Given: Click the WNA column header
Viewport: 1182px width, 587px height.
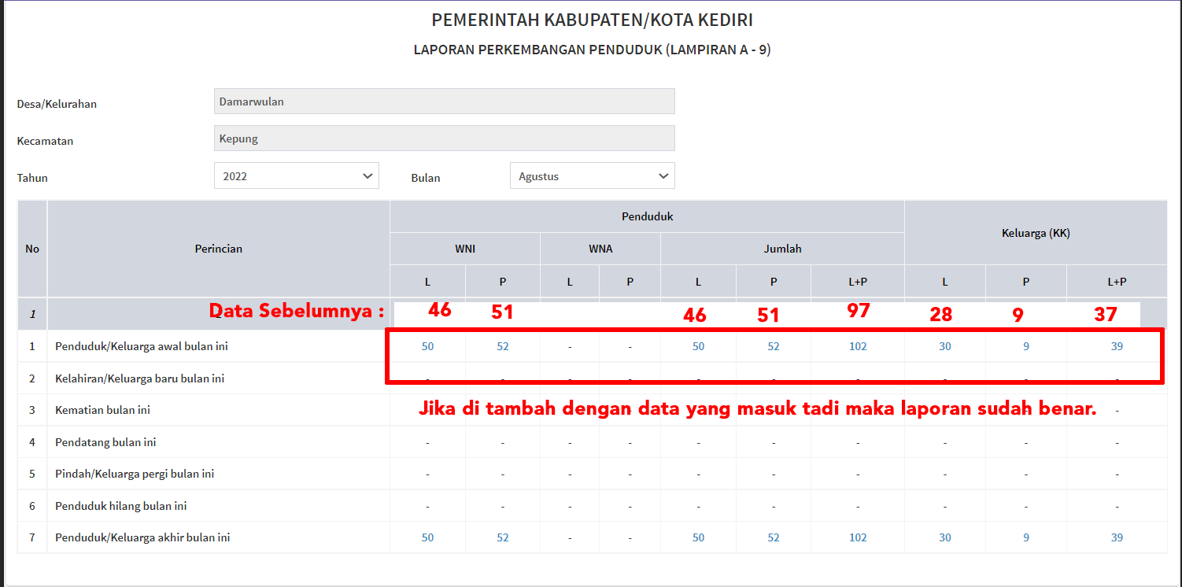Looking at the screenshot, I should coord(600,248).
